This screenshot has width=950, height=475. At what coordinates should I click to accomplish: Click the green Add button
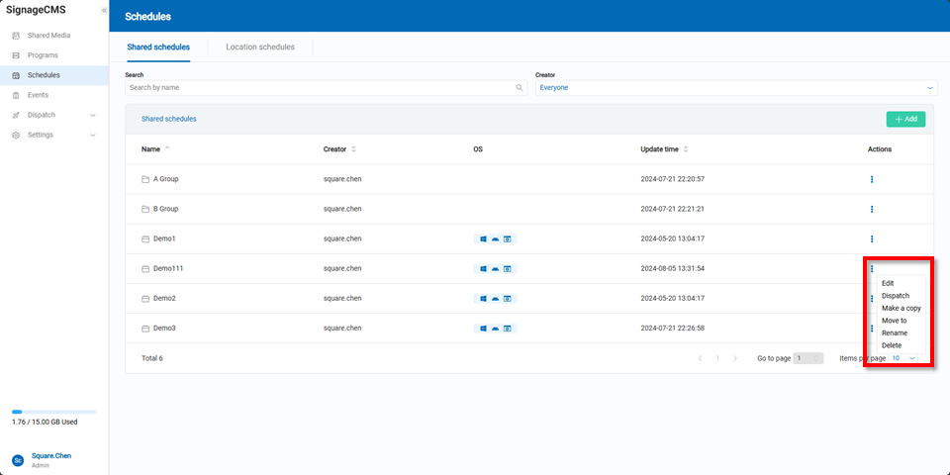pyautogui.click(x=904, y=119)
